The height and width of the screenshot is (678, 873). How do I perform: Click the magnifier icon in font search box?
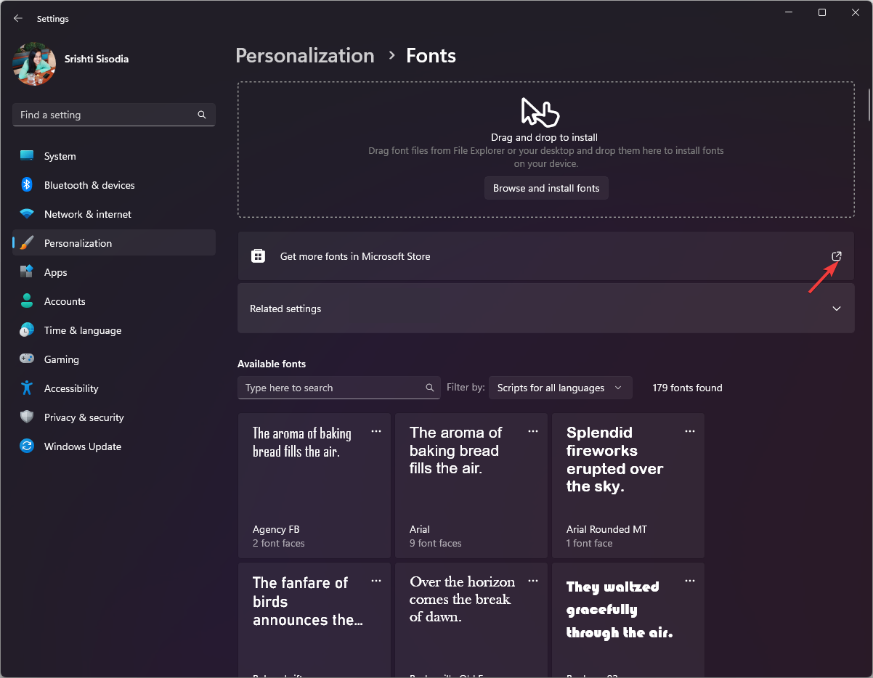coord(429,388)
